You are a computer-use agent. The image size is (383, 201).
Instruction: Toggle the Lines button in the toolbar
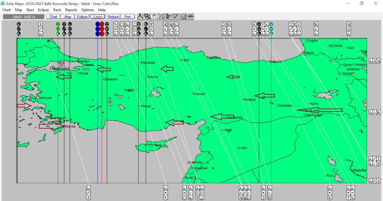pyautogui.click(x=97, y=17)
